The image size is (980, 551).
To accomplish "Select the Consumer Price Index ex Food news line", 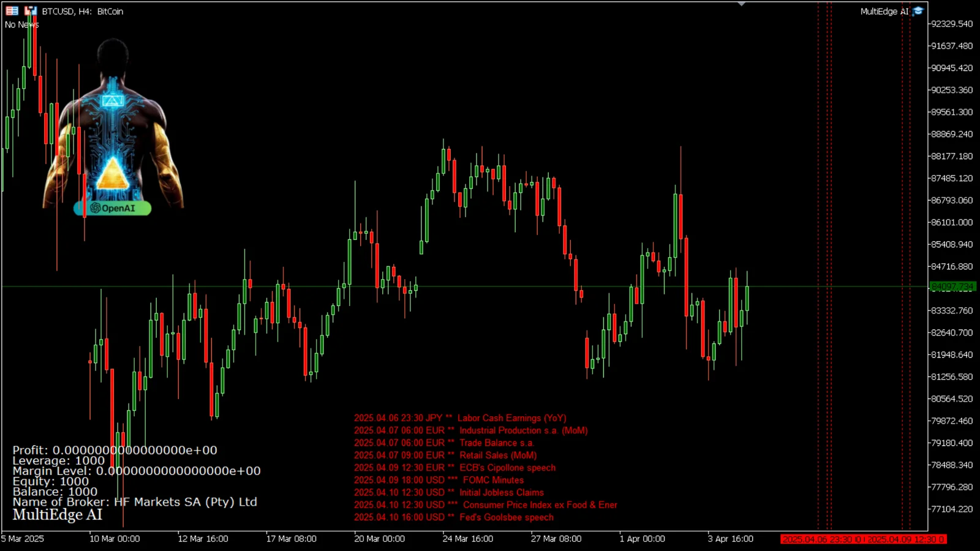I will click(x=486, y=504).
